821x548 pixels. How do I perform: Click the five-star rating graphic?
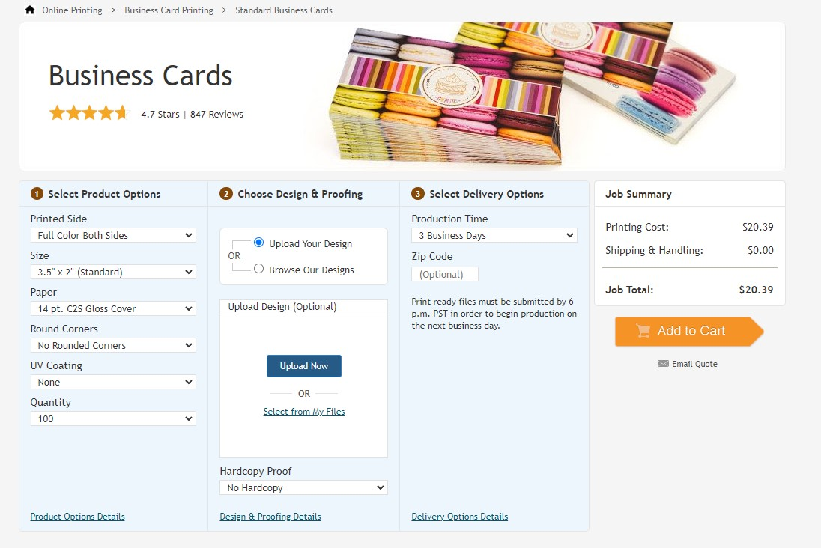click(89, 112)
